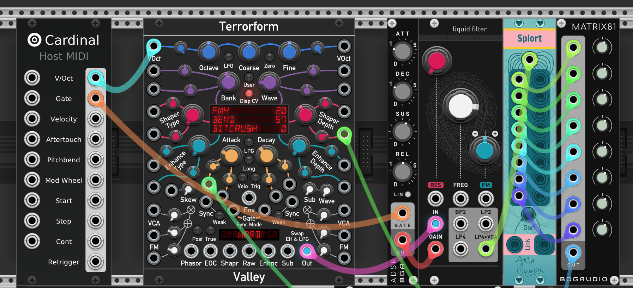
Task: Click the ADSR SUS knob
Action: pos(403,132)
